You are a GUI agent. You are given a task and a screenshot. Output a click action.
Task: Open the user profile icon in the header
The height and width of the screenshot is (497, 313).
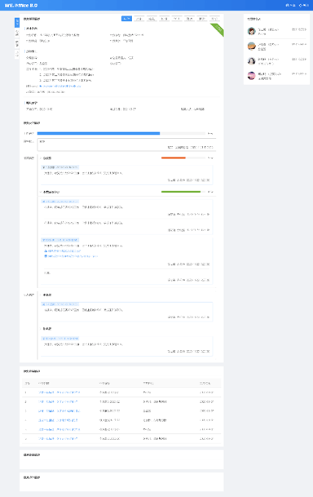[288, 6]
